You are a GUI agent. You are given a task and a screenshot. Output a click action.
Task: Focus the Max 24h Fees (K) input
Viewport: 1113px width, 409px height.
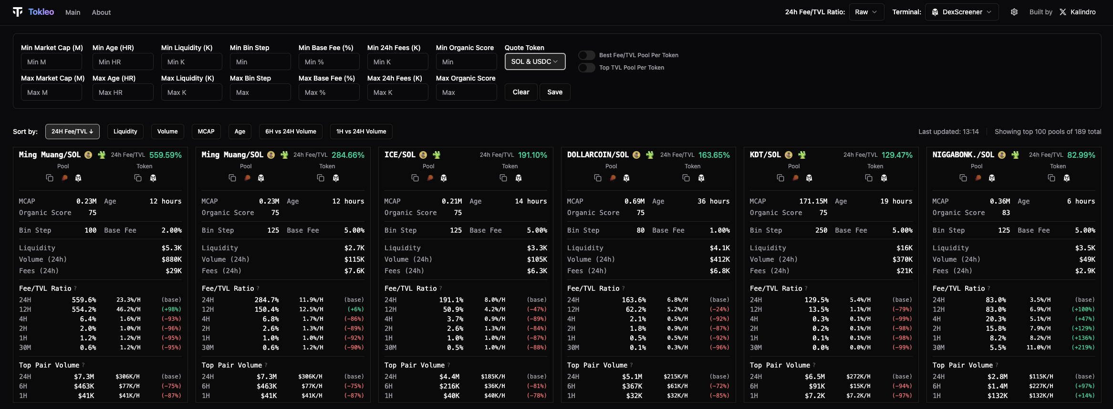[x=398, y=92]
